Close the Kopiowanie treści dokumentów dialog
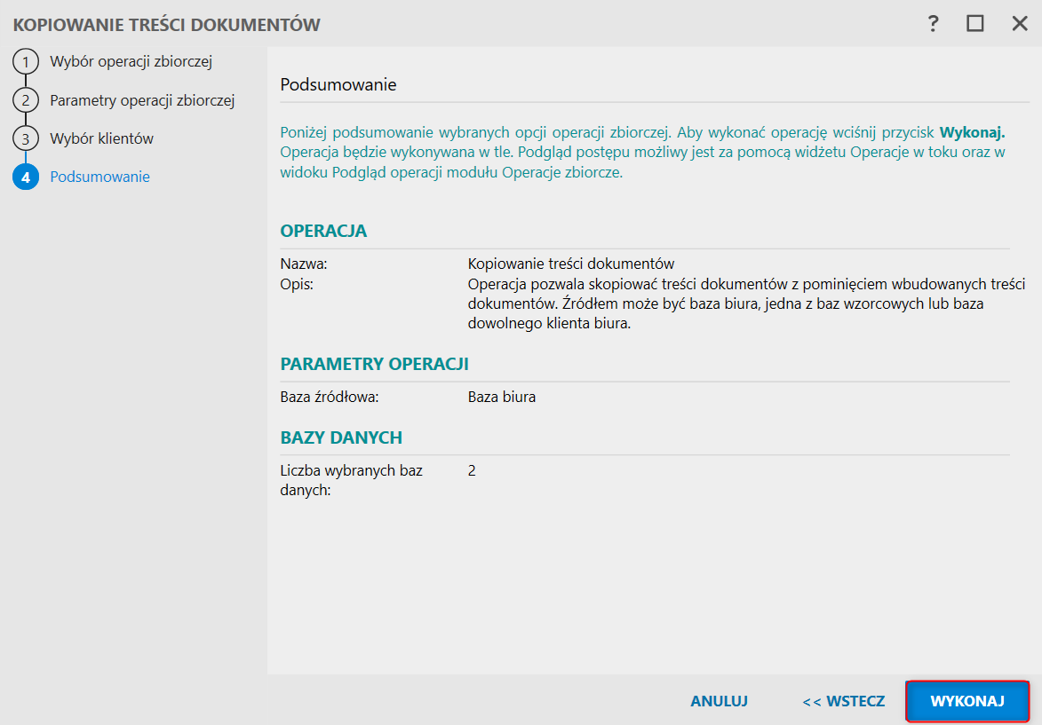The height and width of the screenshot is (725, 1042). click(1020, 24)
